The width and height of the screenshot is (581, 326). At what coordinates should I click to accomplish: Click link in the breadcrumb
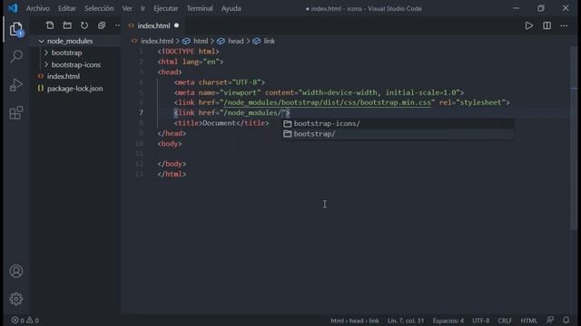[x=269, y=41]
